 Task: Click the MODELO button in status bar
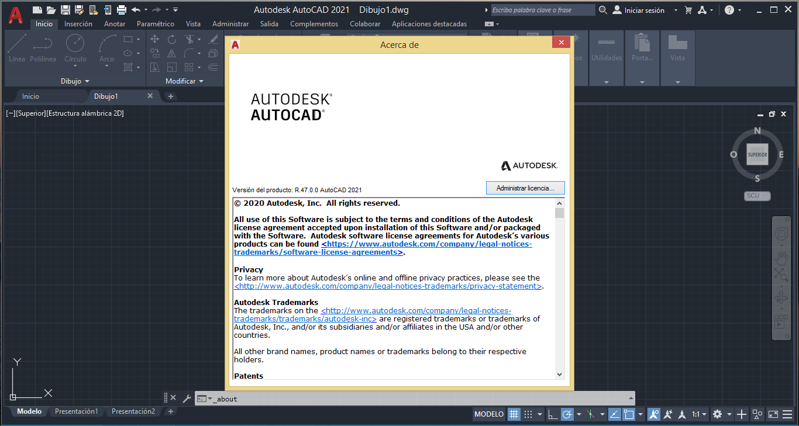489,414
